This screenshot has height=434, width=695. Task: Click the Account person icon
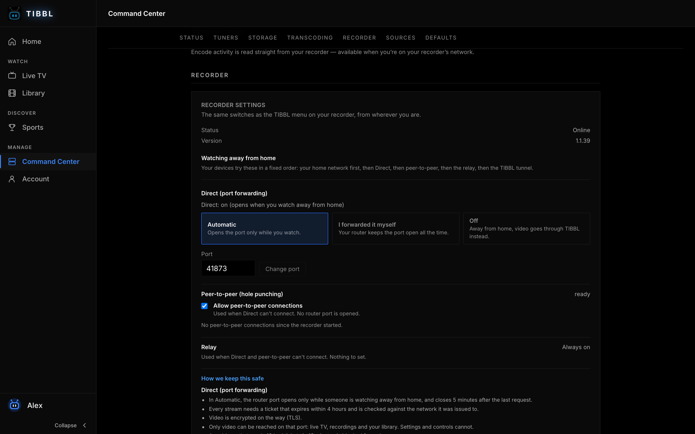point(12,179)
